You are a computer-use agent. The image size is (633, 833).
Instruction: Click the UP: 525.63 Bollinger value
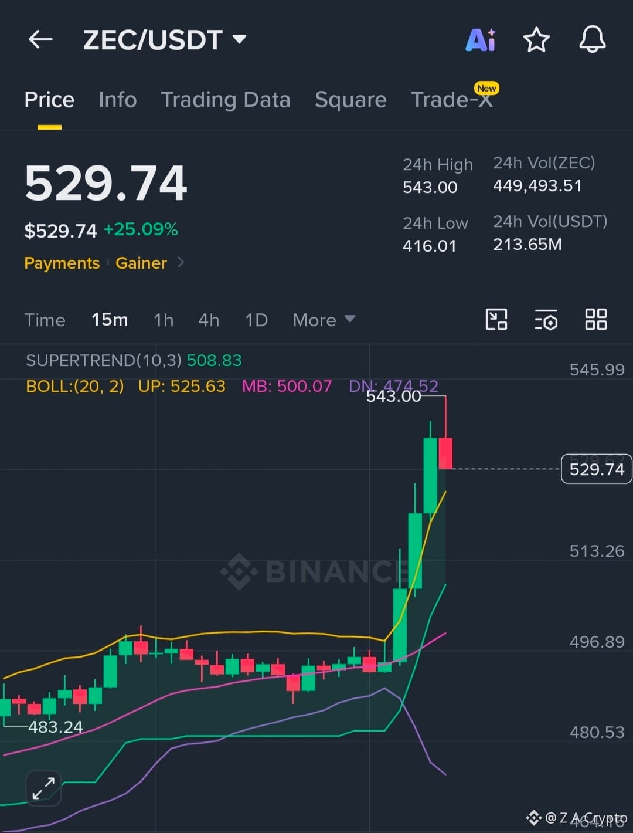(x=182, y=386)
